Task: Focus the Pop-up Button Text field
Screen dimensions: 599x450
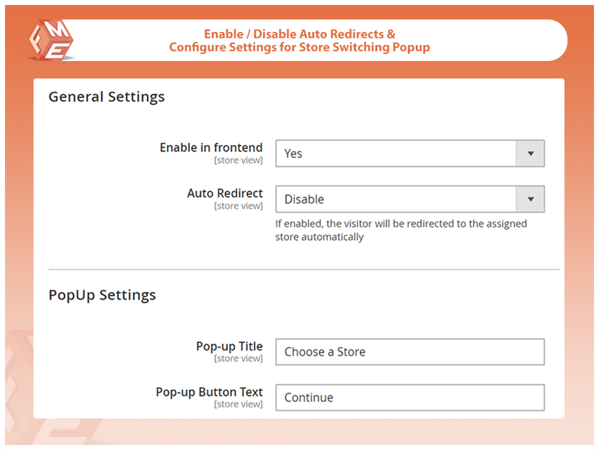Action: [409, 397]
